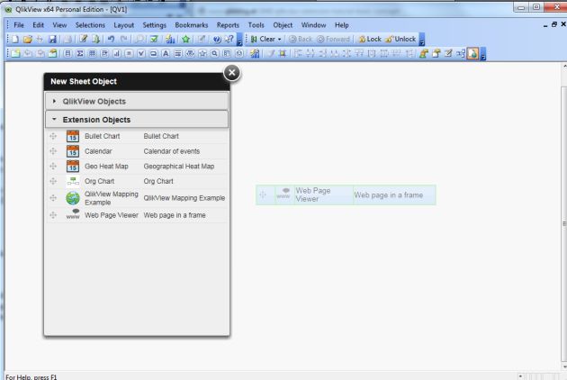Add a new sheet from design toolbar
Image resolution: width=567 pixels, height=380 pixels.
click(15, 53)
